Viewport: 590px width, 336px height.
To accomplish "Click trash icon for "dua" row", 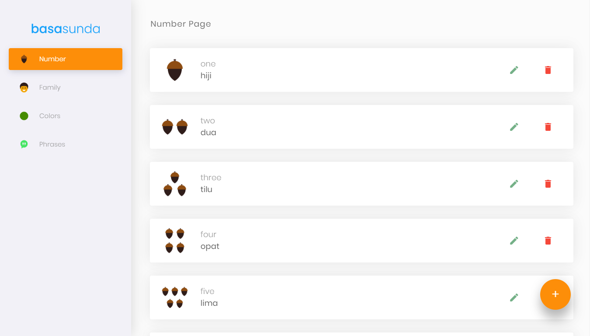I will [x=548, y=127].
